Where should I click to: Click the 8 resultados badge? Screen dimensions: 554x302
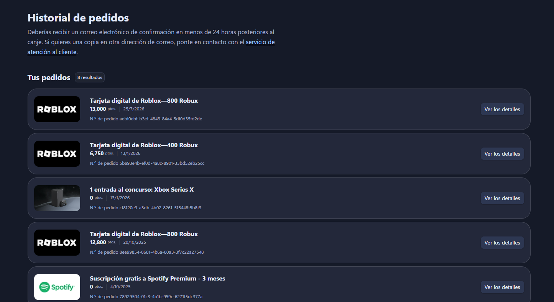tap(90, 77)
